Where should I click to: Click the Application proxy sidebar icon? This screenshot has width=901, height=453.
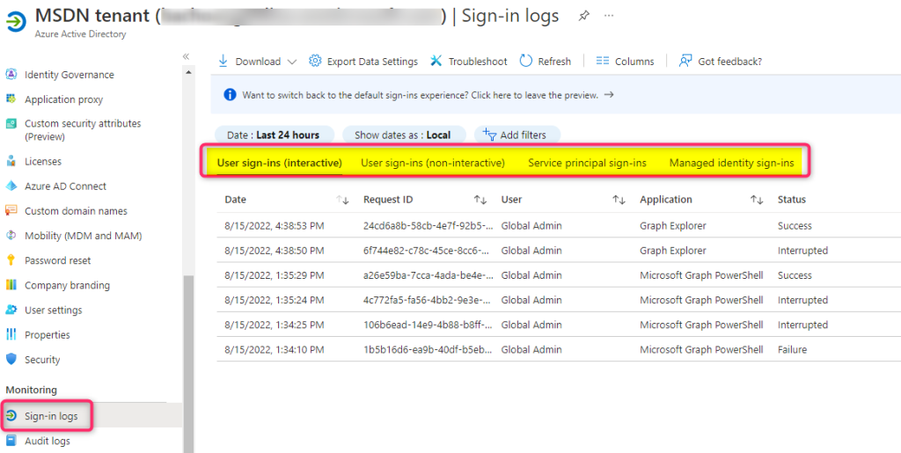11,99
